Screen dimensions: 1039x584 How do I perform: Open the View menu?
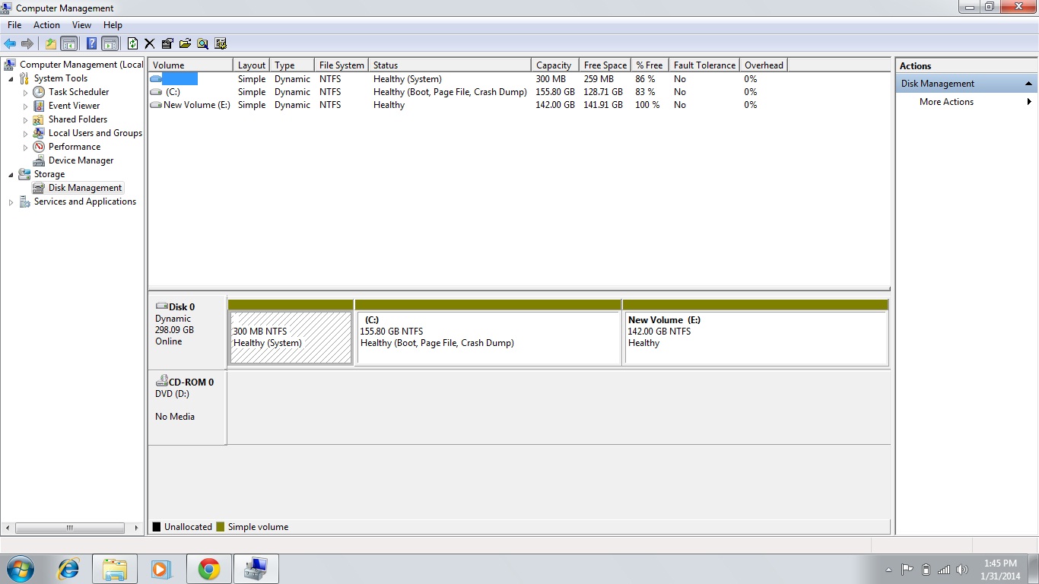pyautogui.click(x=81, y=24)
